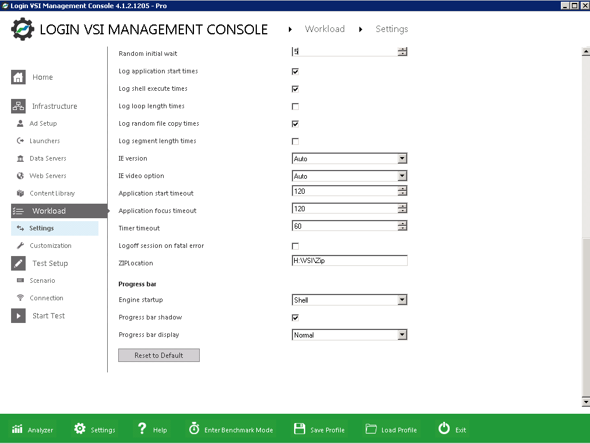Click Enter Benchmark Mode label

point(239,430)
